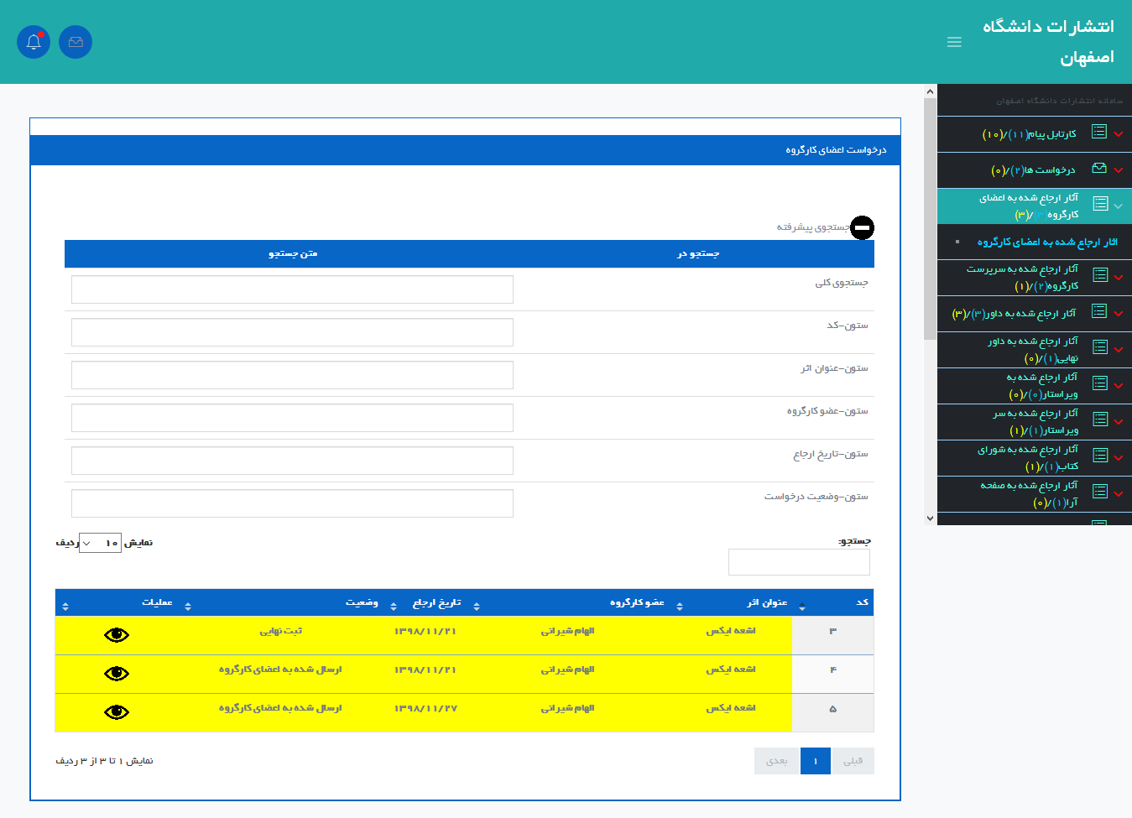View details of row with code ۴
This screenshot has width=1132, height=818.
point(117,674)
